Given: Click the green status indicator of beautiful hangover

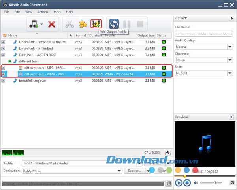Looking at the screenshot, I should (164, 81).
